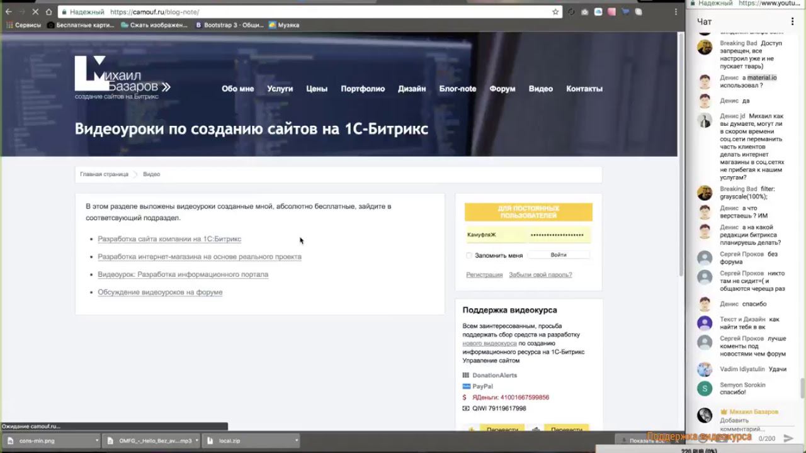Open Разработка интернет-магазина video course link

click(200, 257)
